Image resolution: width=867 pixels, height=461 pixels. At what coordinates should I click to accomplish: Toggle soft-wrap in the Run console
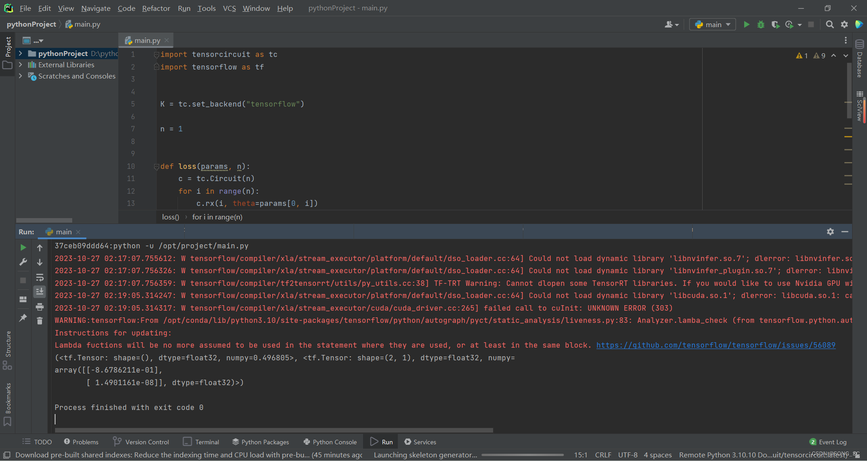(x=40, y=277)
